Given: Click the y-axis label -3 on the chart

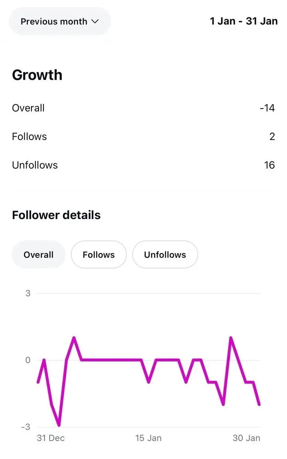Looking at the screenshot, I should pos(26,427).
